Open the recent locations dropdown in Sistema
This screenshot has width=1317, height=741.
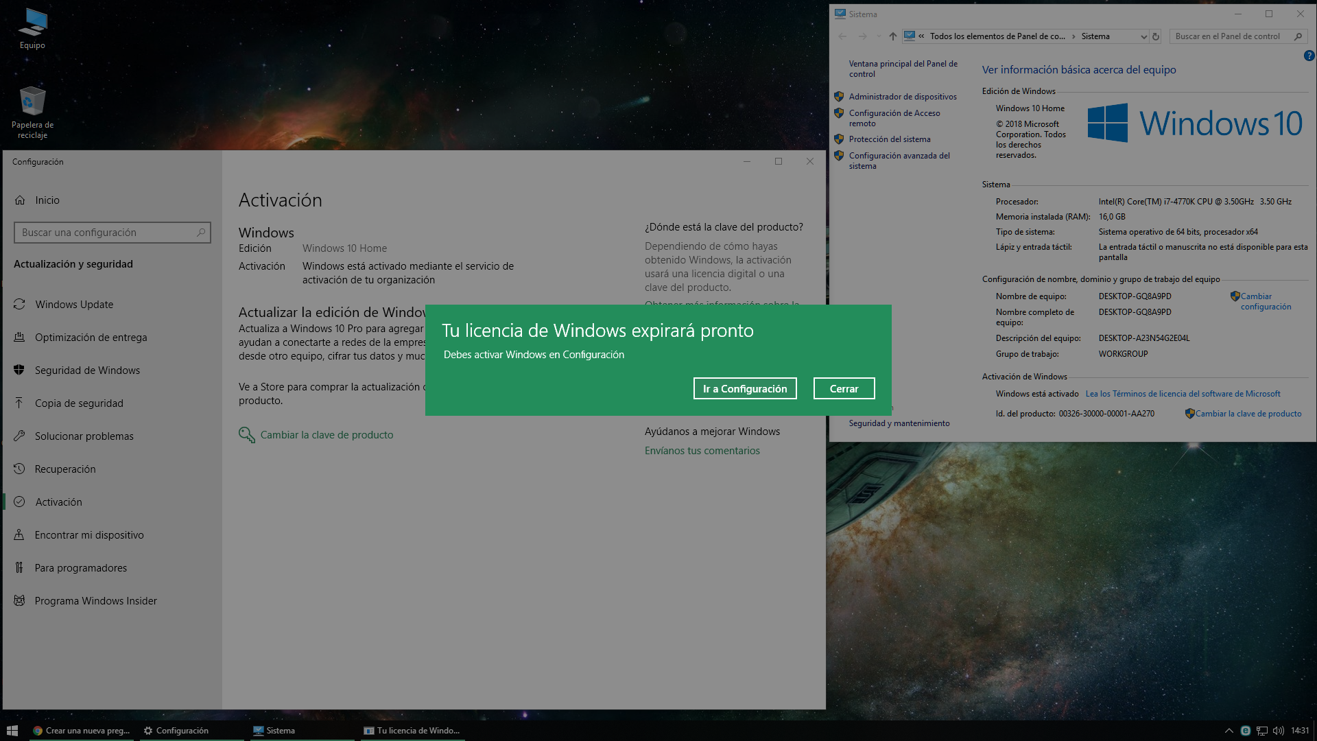pyautogui.click(x=878, y=36)
